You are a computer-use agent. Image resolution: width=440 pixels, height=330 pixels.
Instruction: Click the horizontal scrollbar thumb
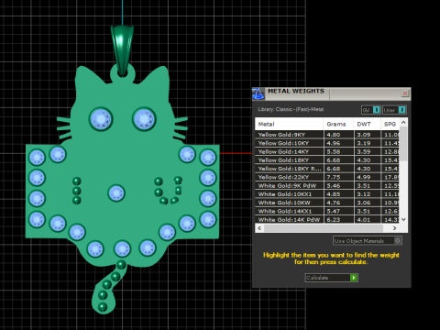(x=324, y=228)
